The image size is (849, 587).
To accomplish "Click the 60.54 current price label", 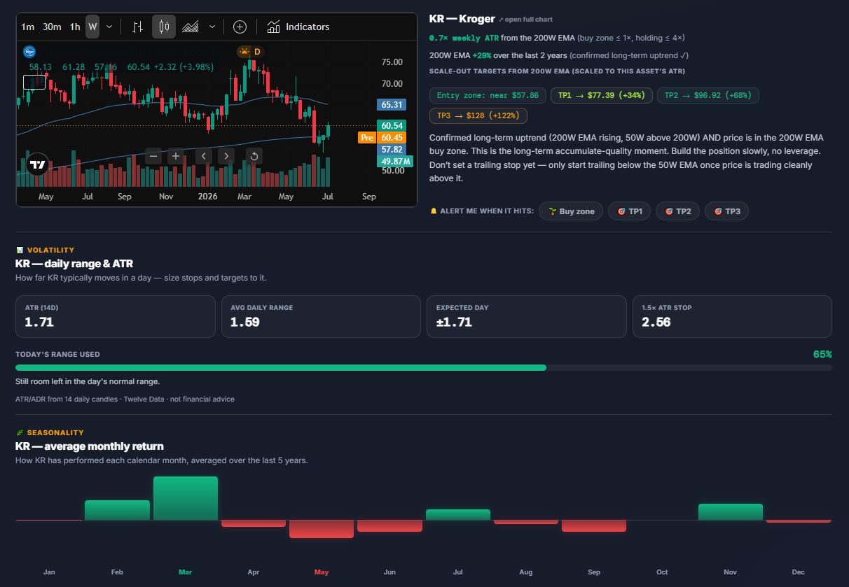I will [x=392, y=126].
